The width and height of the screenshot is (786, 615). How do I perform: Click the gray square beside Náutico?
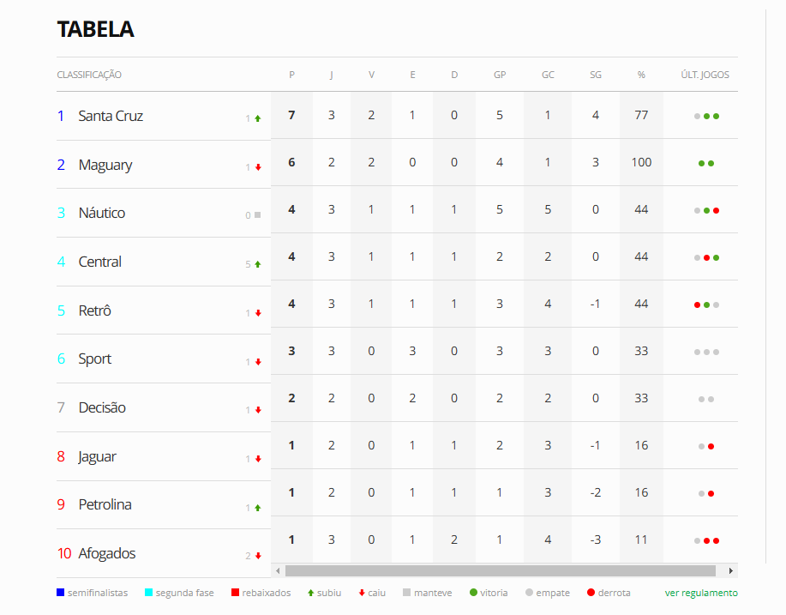click(258, 214)
